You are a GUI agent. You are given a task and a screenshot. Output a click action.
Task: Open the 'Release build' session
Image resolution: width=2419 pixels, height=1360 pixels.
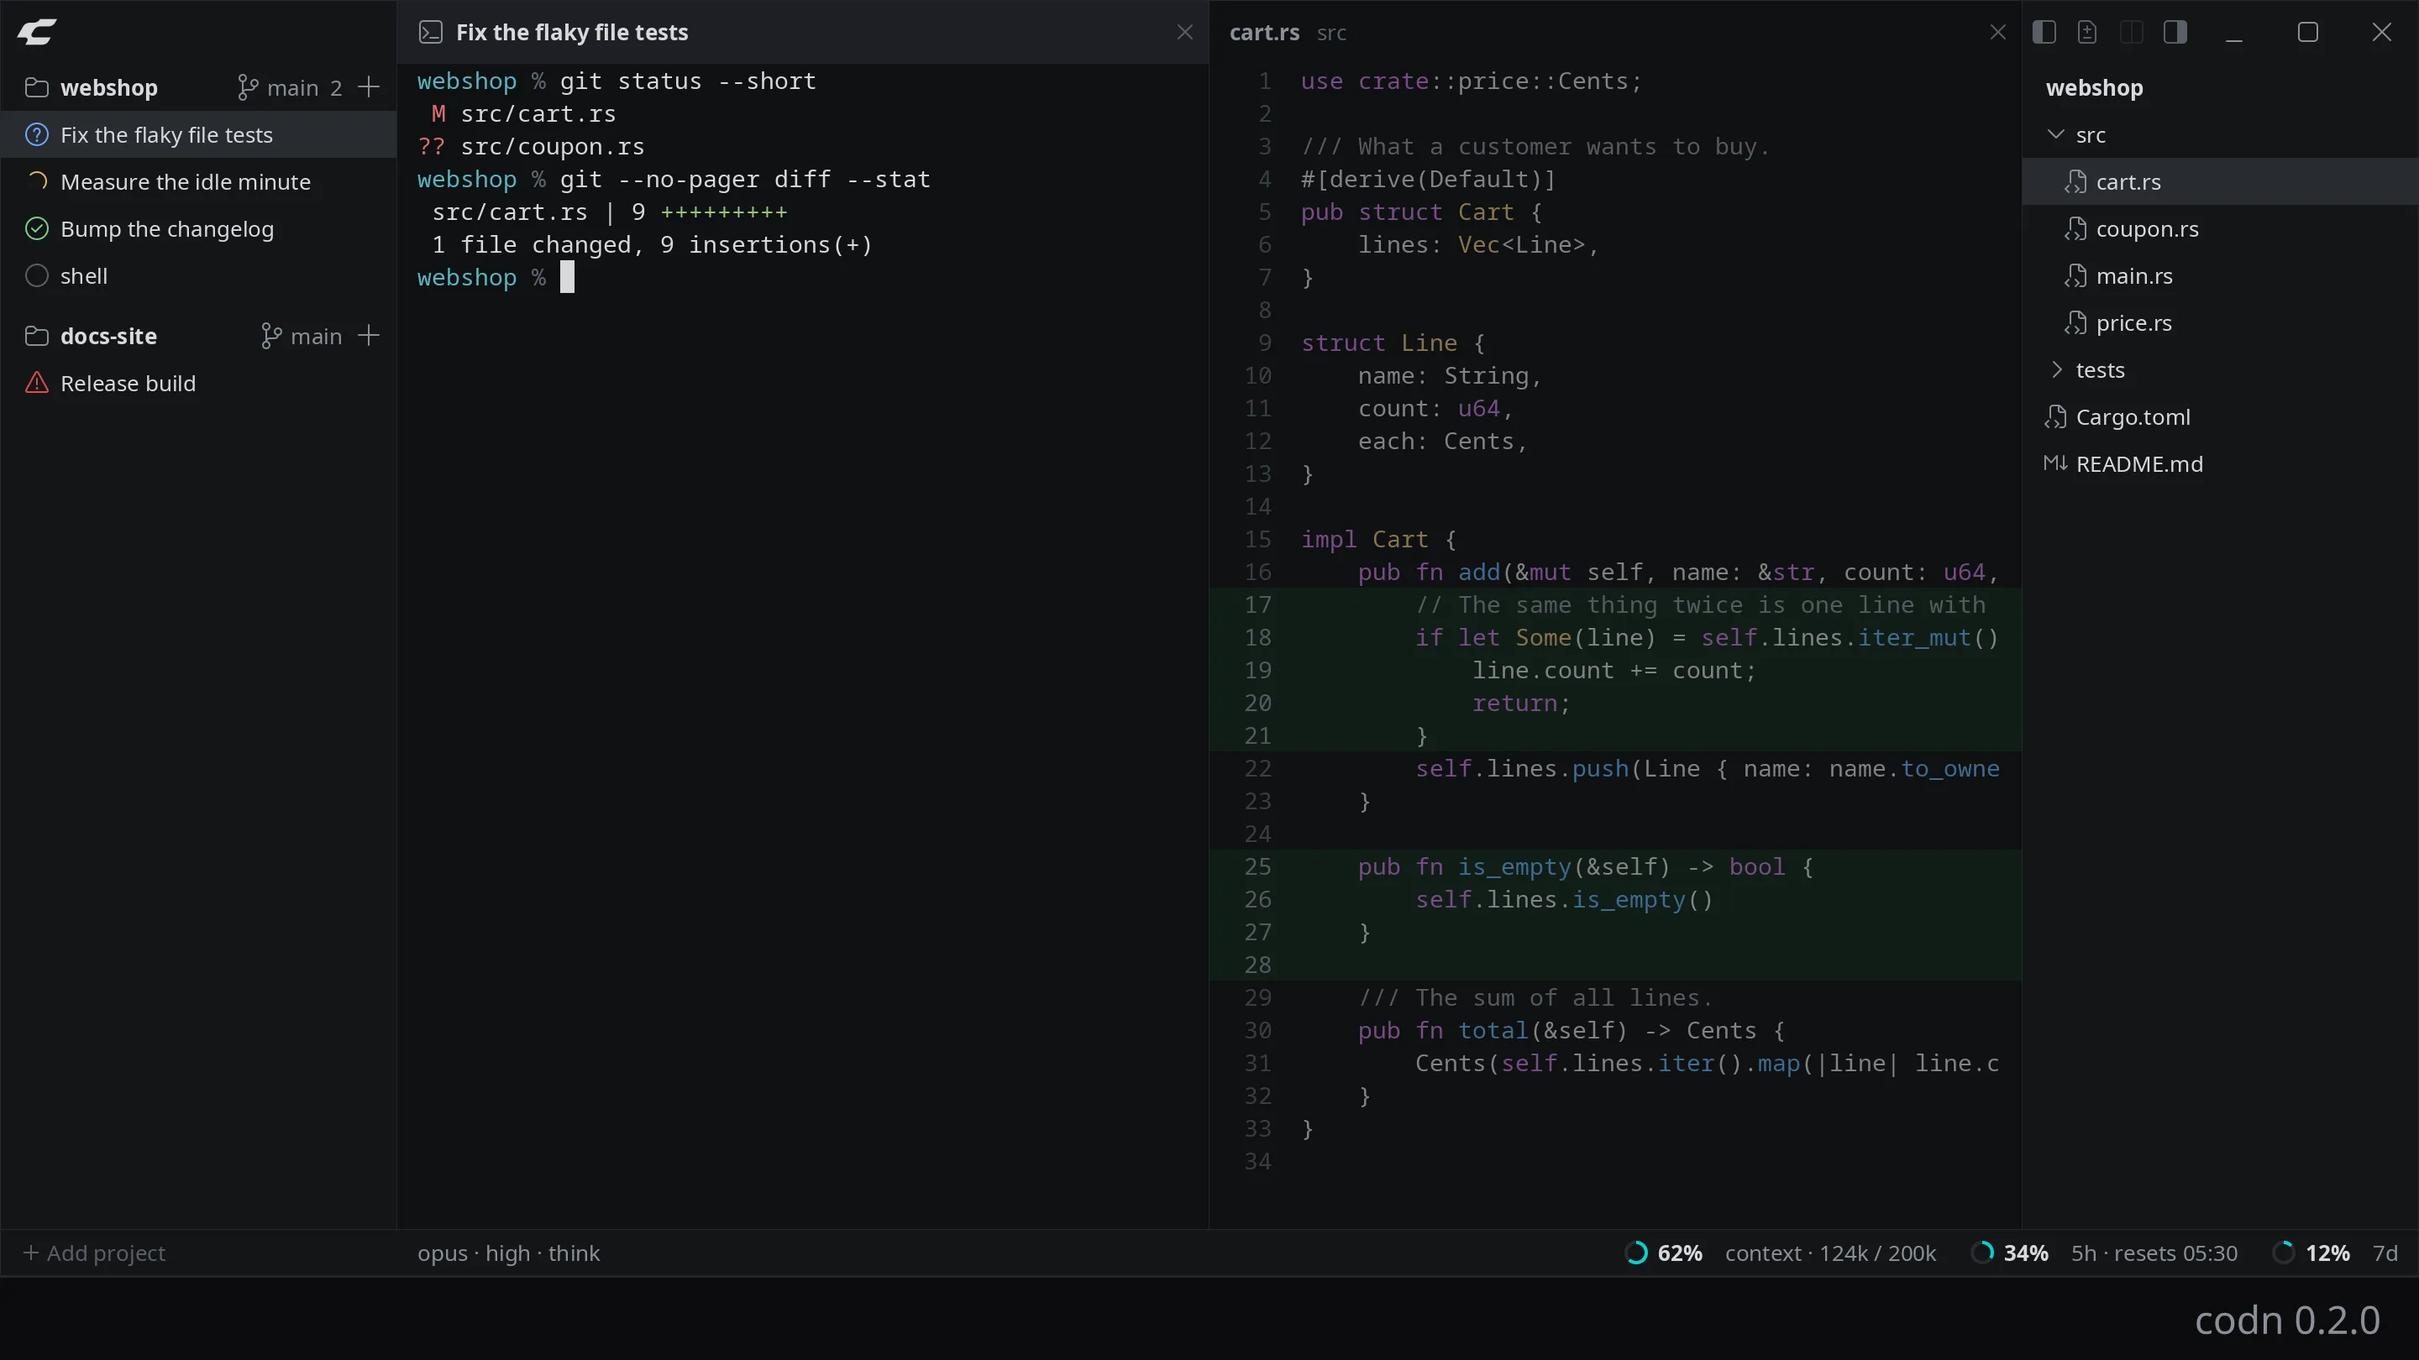click(198, 383)
